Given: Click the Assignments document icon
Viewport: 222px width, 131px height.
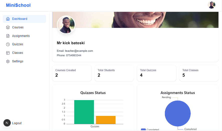Looking at the screenshot, I should pos(8,36).
